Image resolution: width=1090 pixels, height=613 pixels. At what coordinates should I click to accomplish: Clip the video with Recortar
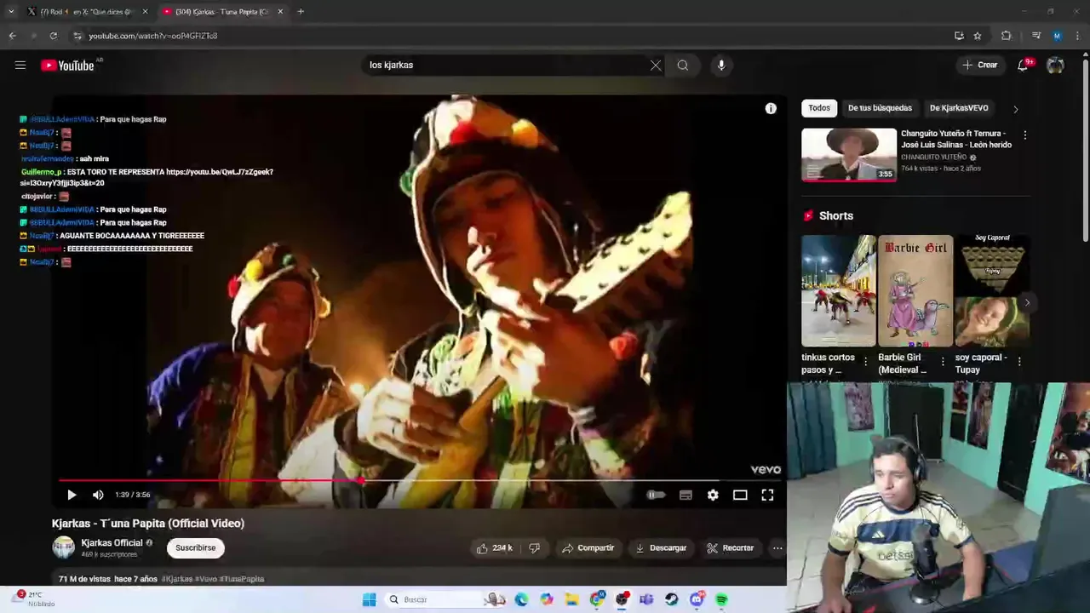[731, 548]
